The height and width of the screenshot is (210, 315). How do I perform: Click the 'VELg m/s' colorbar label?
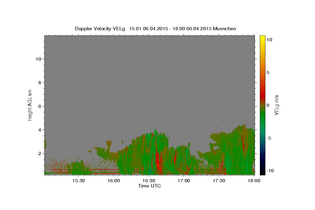click(x=276, y=105)
